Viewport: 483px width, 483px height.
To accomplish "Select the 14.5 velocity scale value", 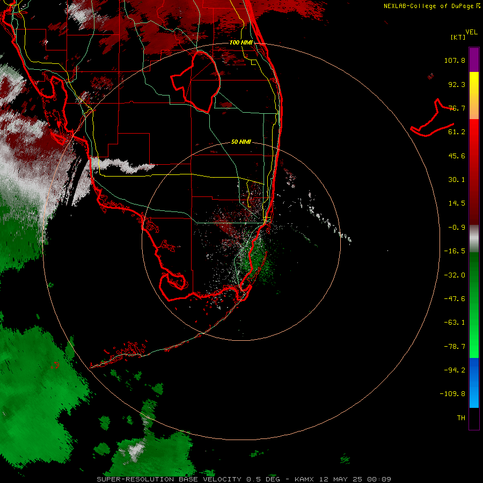I will click(x=457, y=203).
